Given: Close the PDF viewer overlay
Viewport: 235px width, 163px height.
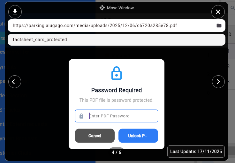Looking at the screenshot, I should pos(218,12).
